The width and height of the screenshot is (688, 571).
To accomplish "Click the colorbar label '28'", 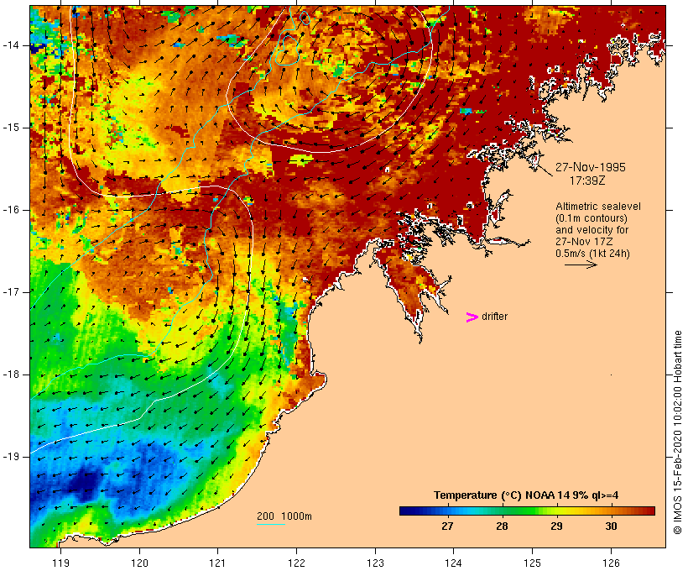I will tap(502, 526).
